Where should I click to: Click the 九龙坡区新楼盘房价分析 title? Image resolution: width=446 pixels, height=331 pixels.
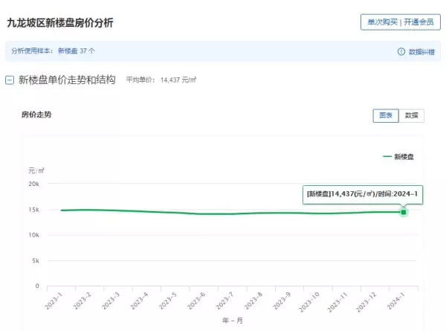[x=60, y=23]
